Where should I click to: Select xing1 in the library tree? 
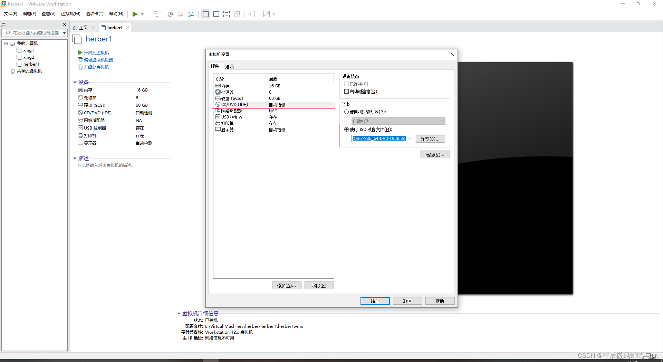[x=29, y=50]
